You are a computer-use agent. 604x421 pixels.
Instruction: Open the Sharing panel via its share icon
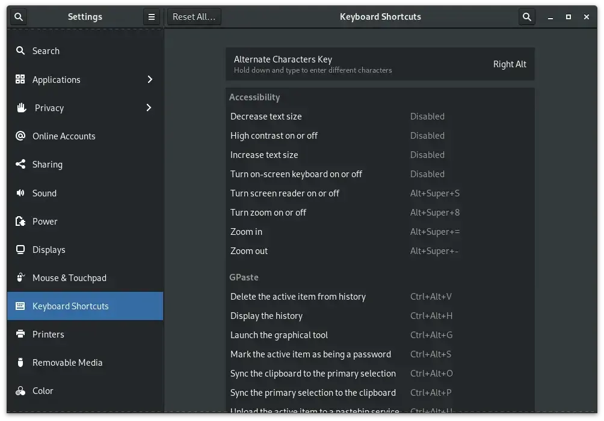pos(20,164)
